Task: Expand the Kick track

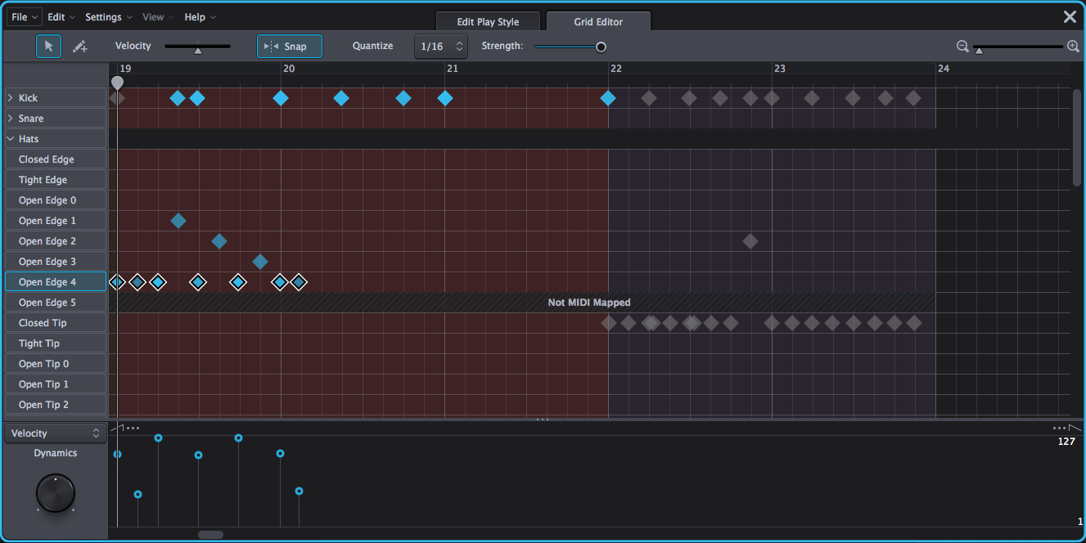Action: coord(10,97)
